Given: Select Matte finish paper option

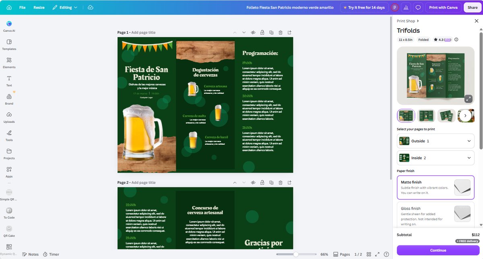Looking at the screenshot, I should (x=436, y=187).
